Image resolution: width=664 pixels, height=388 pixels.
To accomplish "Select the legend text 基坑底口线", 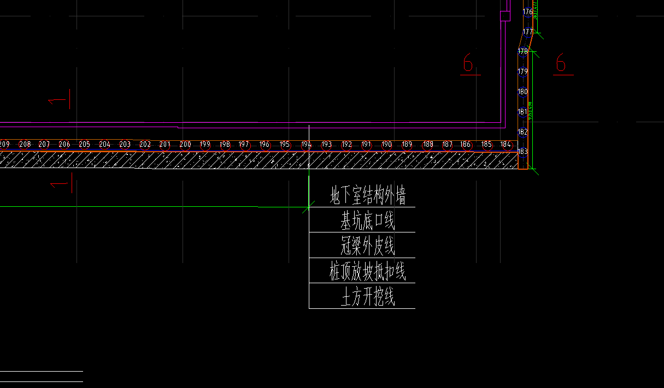I will click(368, 221).
